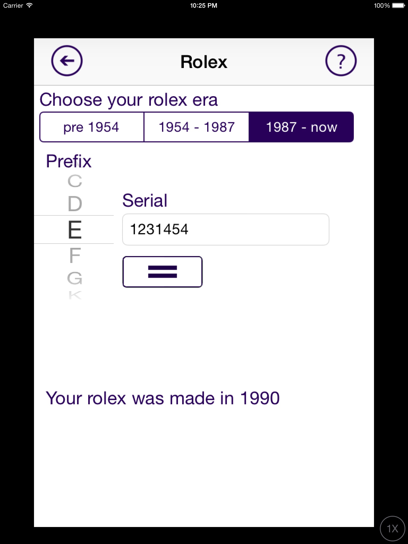Viewport: 408px width, 544px height.
Task: Pick prefix letter C in the picker
Action: [x=75, y=181]
